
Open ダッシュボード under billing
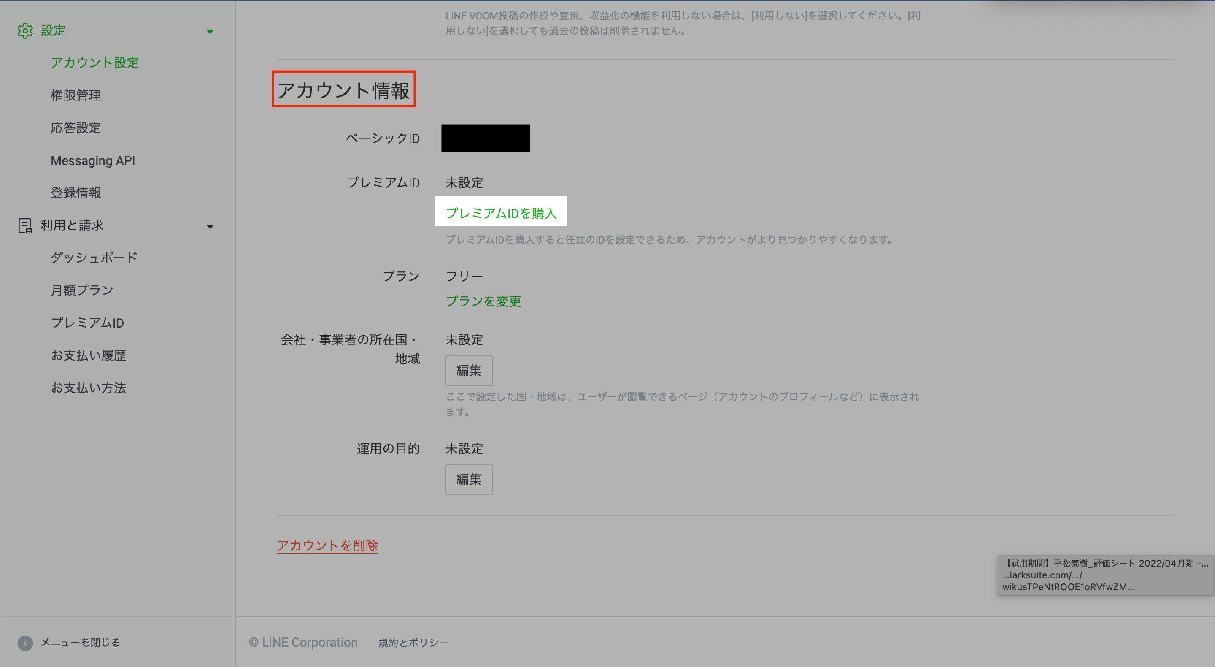click(94, 258)
